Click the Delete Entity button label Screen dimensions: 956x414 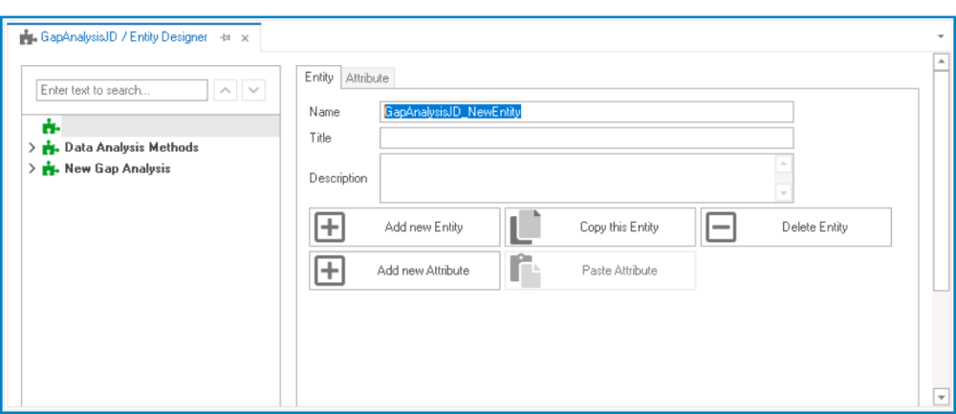pos(815,228)
